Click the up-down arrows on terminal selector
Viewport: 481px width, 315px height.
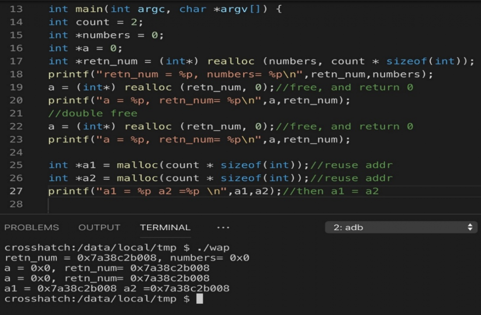pyautogui.click(x=469, y=228)
